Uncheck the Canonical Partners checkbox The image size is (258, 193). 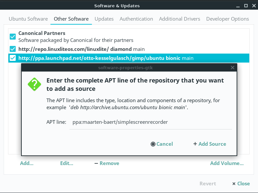(13, 37)
